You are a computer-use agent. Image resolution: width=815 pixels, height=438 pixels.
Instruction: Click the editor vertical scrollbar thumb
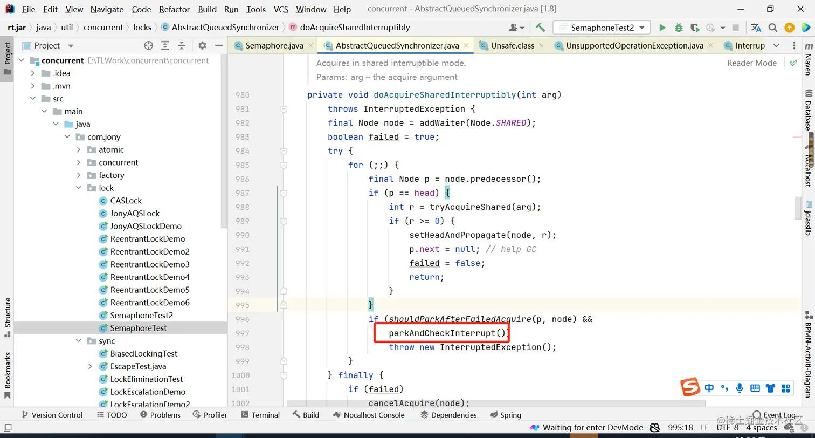[798, 208]
